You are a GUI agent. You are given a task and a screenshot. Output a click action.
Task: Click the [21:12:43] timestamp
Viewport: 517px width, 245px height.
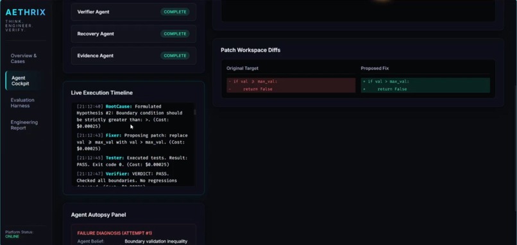pos(90,135)
